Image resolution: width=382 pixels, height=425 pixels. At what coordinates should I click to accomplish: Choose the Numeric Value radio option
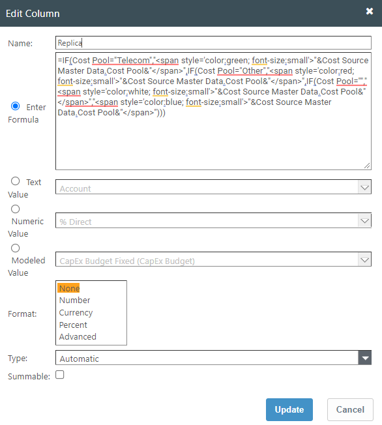(16, 209)
